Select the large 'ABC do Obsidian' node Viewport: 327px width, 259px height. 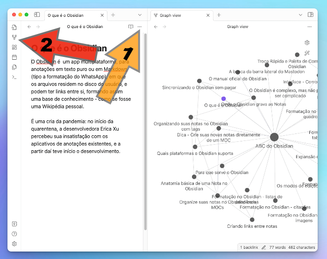coord(274,137)
